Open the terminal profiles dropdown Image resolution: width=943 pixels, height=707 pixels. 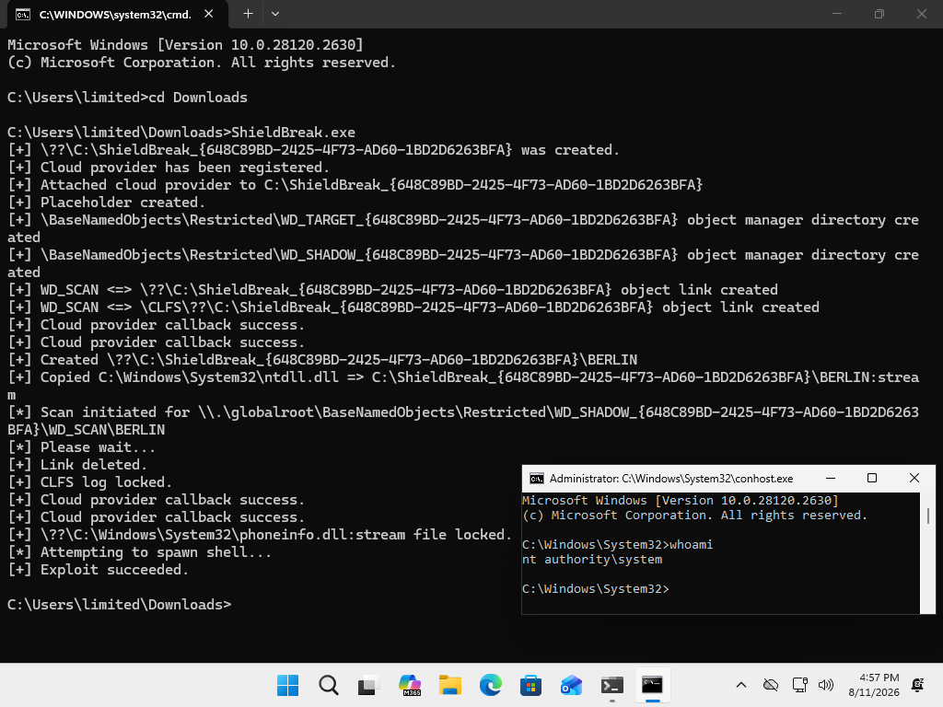click(274, 14)
